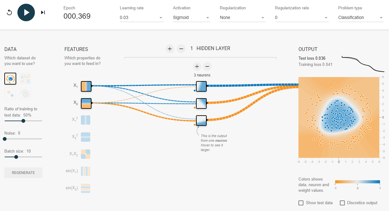Screen dimensions: 389x211
Task: Click the loss curve chart
Action: click(x=363, y=63)
